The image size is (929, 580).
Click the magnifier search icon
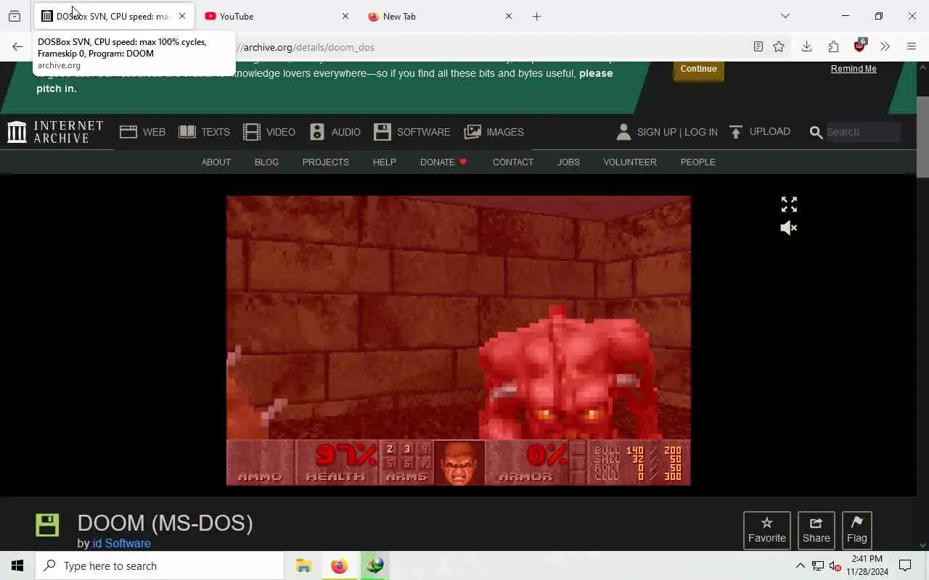click(816, 133)
